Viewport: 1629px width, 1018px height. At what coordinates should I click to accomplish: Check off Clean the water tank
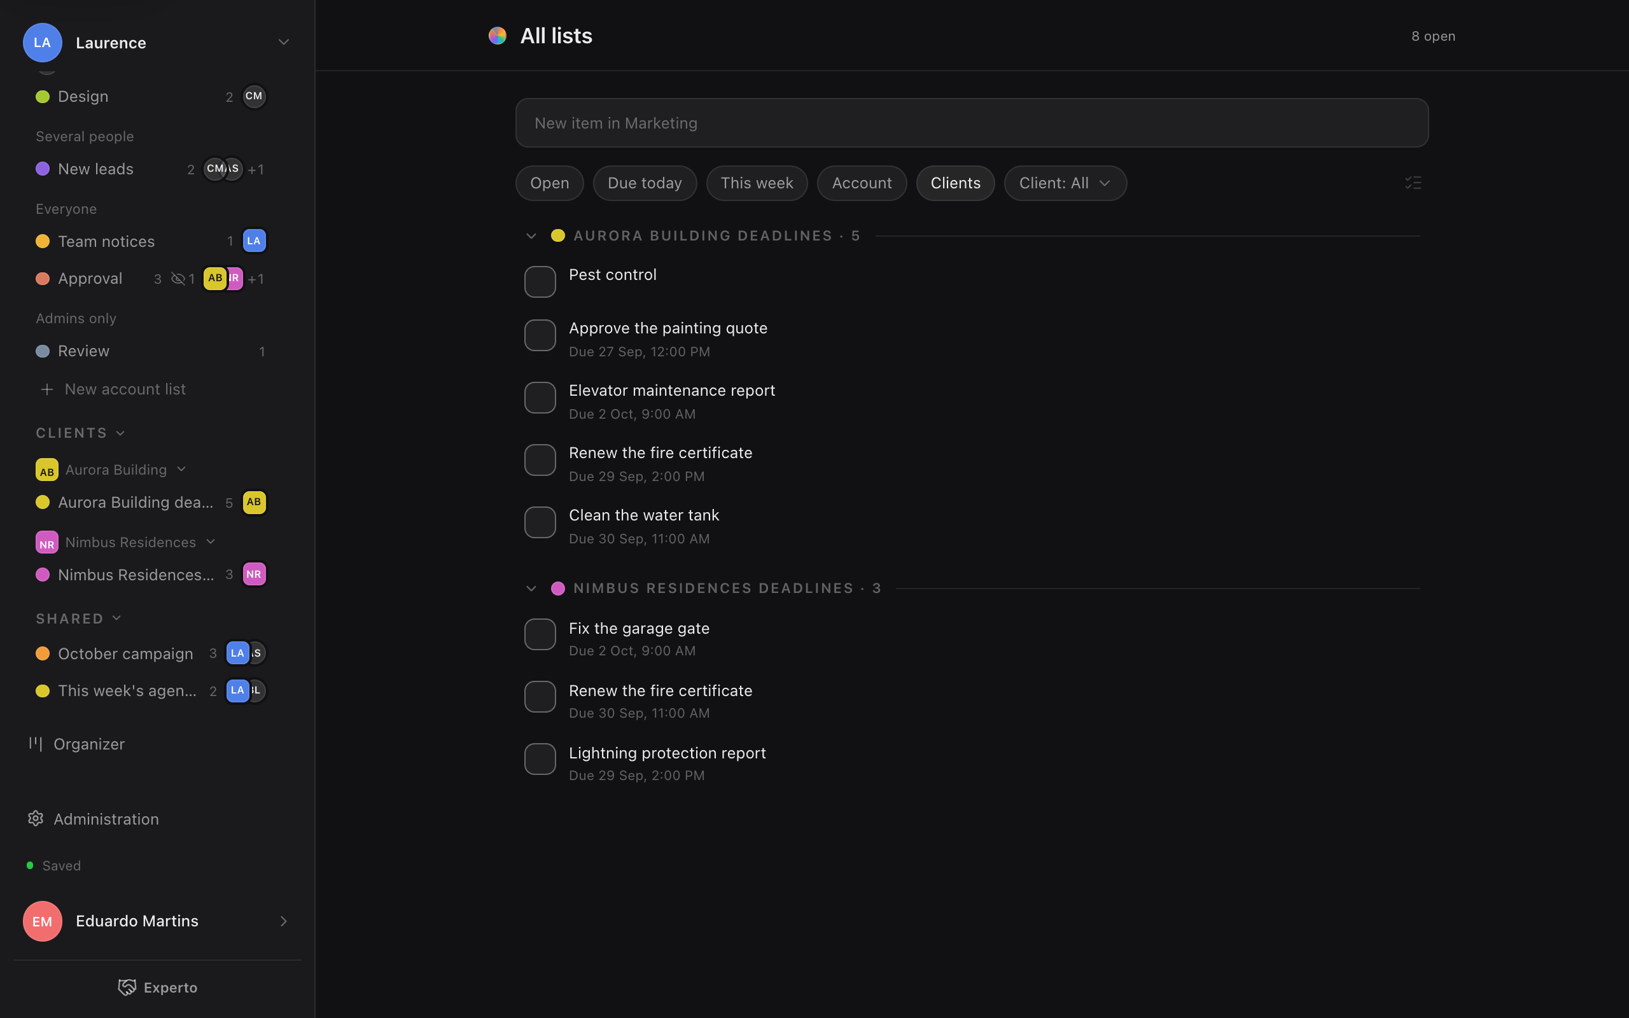[x=540, y=522]
